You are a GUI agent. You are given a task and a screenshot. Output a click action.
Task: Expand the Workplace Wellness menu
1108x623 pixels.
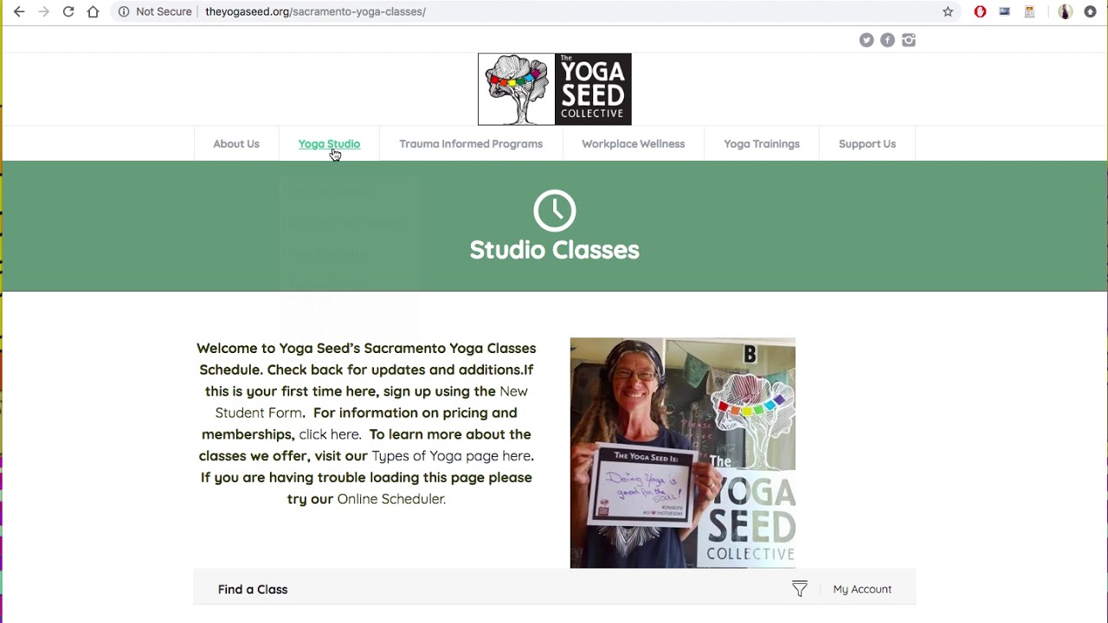pos(633,144)
